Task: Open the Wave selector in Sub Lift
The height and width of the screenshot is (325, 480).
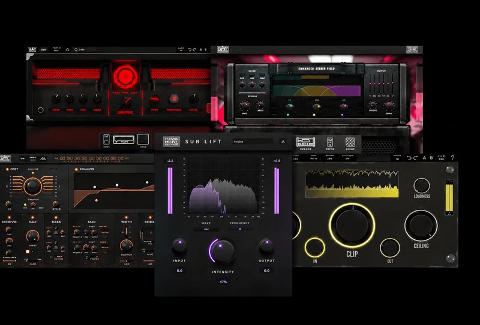Action: pos(206,229)
